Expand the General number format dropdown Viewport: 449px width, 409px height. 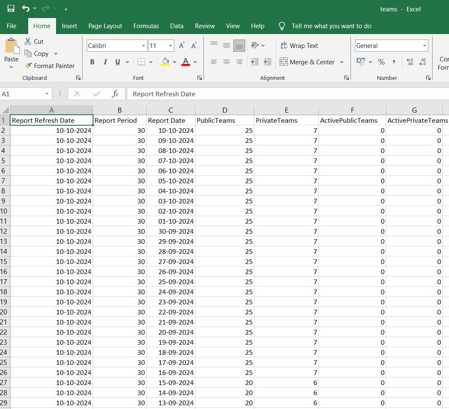point(424,46)
